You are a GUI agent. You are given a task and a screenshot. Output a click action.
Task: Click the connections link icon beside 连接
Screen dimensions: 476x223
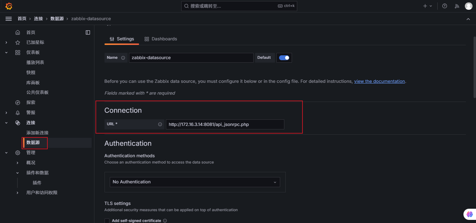coord(18,123)
